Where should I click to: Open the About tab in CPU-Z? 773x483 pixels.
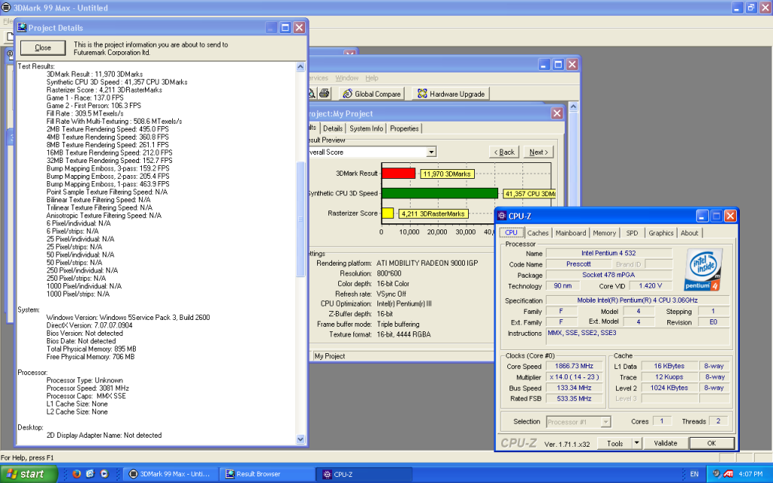[x=689, y=232]
